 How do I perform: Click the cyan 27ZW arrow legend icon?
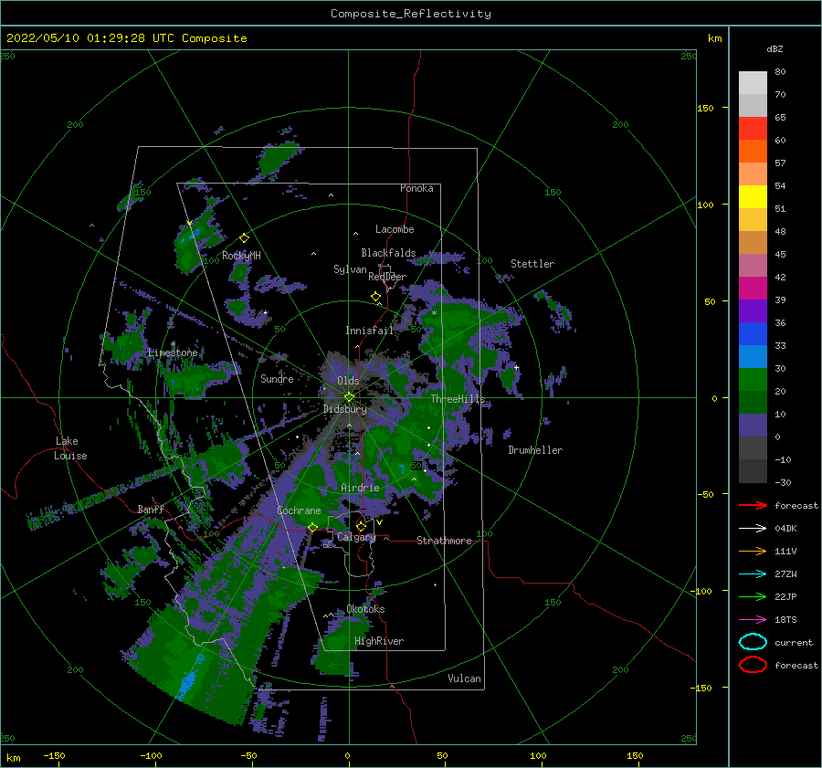(753, 574)
